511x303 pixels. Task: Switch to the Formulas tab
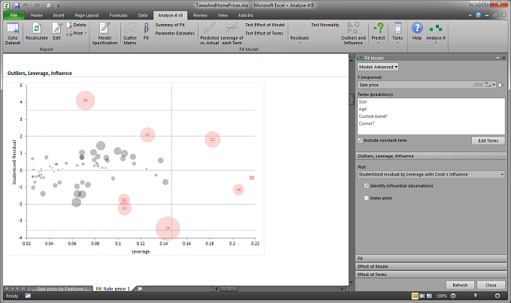118,15
